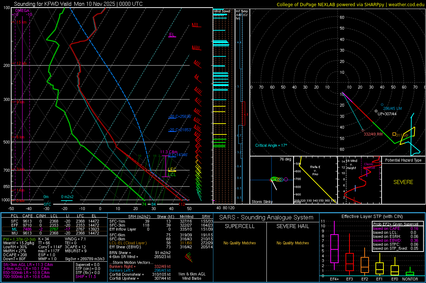The image size is (426, 283).
Task: Click the SEVERE potential hazard type label
Action: [403, 182]
